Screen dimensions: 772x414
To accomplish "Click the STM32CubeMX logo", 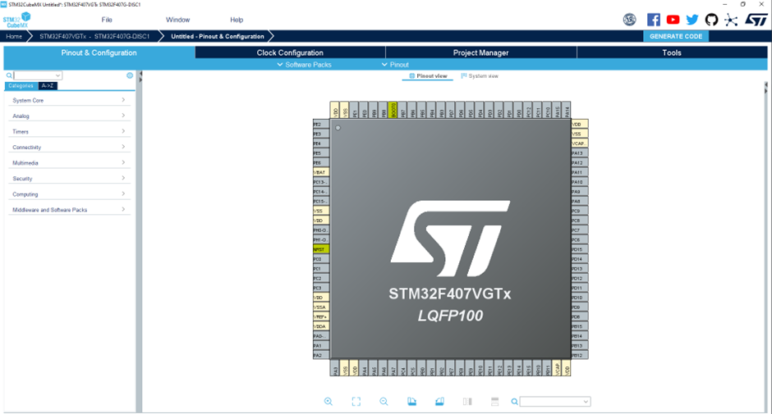I will click(17, 20).
